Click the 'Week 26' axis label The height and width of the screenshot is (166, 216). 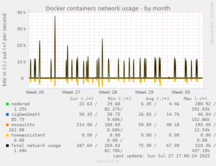(35, 92)
